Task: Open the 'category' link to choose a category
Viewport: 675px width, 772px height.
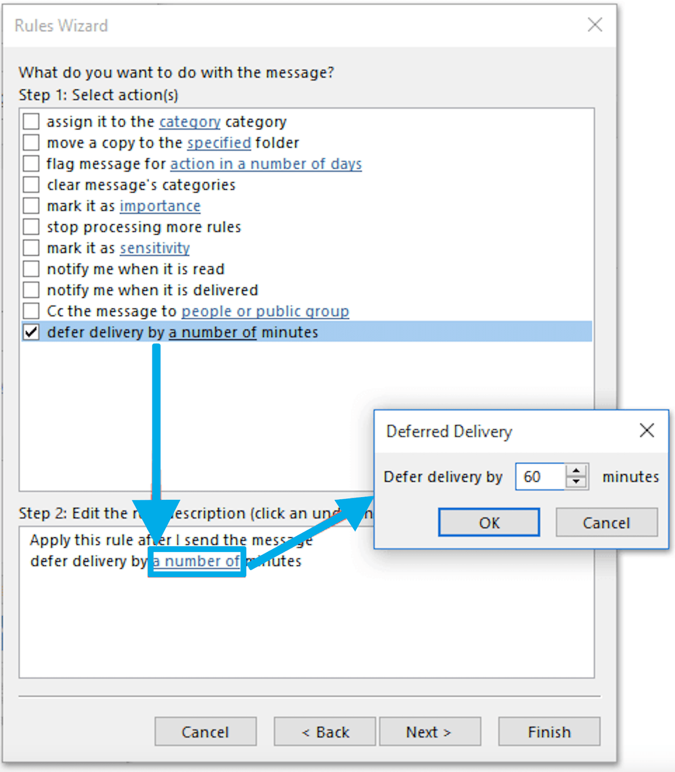Action: pos(189,121)
